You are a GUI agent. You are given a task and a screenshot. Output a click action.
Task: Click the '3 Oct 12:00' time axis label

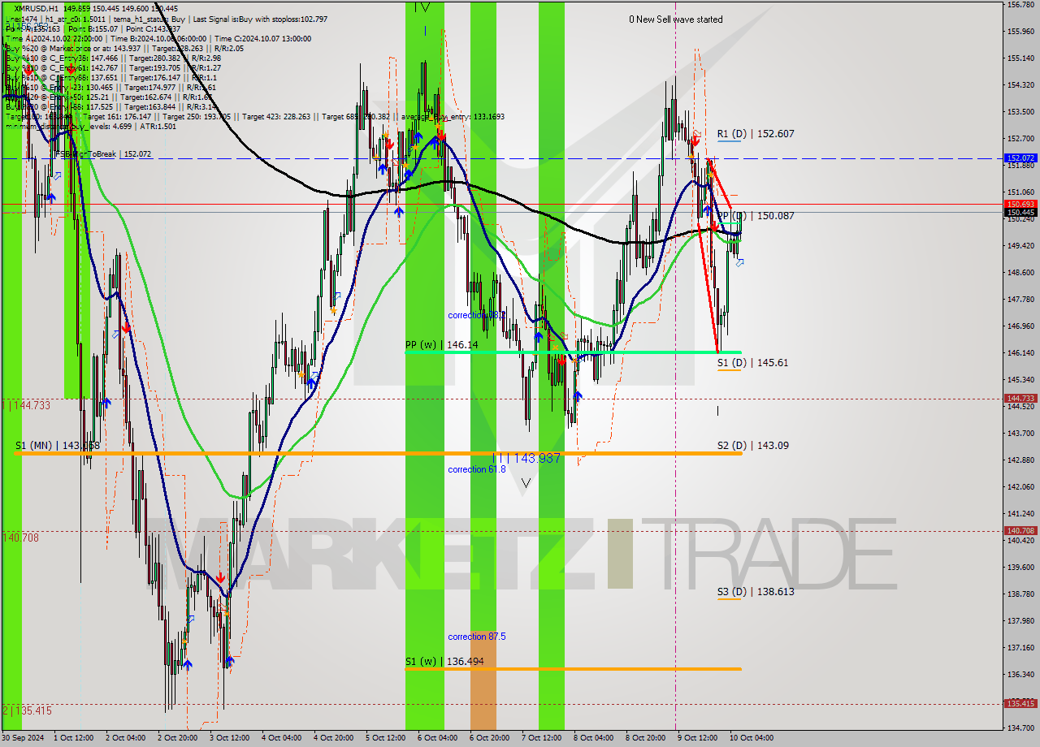coord(229,738)
